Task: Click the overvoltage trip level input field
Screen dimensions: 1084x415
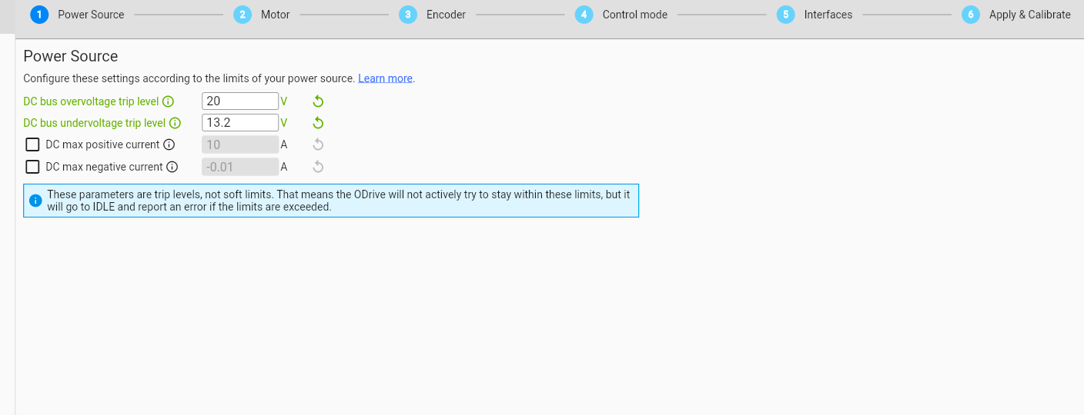Action: pos(239,101)
